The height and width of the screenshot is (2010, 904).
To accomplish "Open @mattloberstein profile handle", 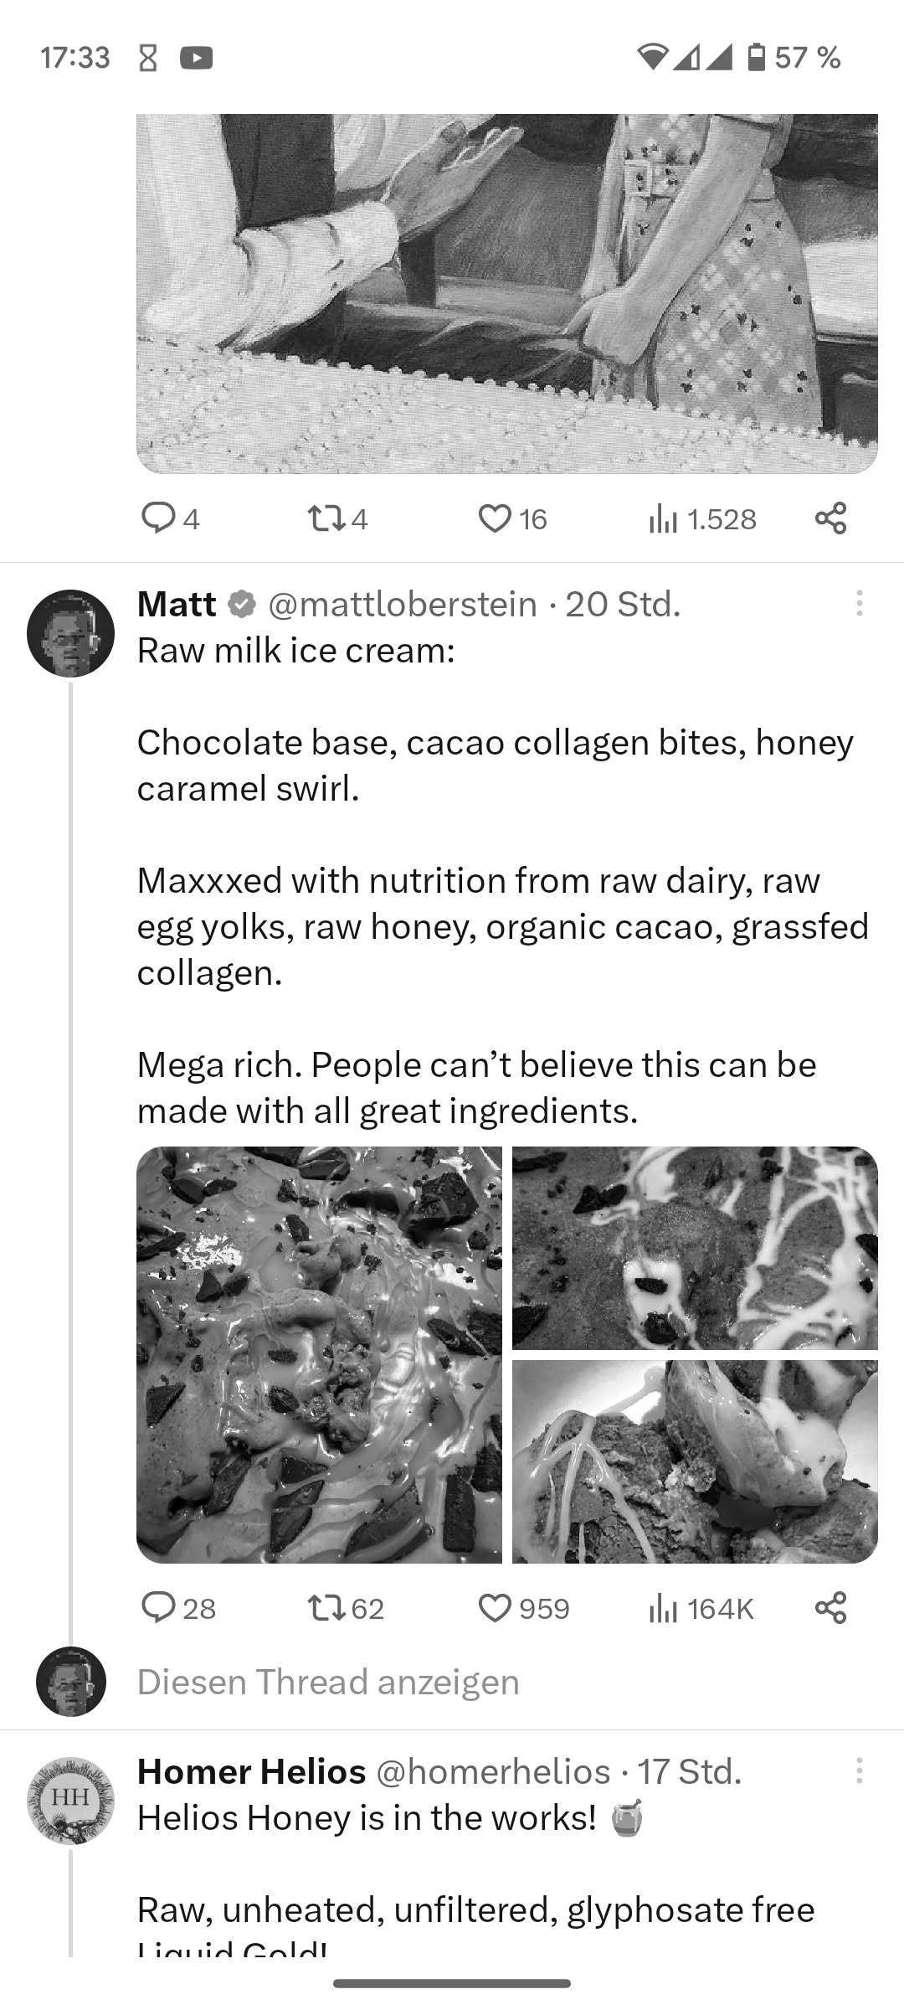I will tap(403, 604).
